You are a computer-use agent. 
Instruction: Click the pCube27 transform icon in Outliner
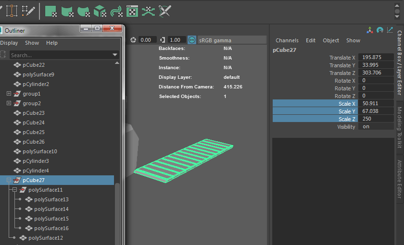17,180
